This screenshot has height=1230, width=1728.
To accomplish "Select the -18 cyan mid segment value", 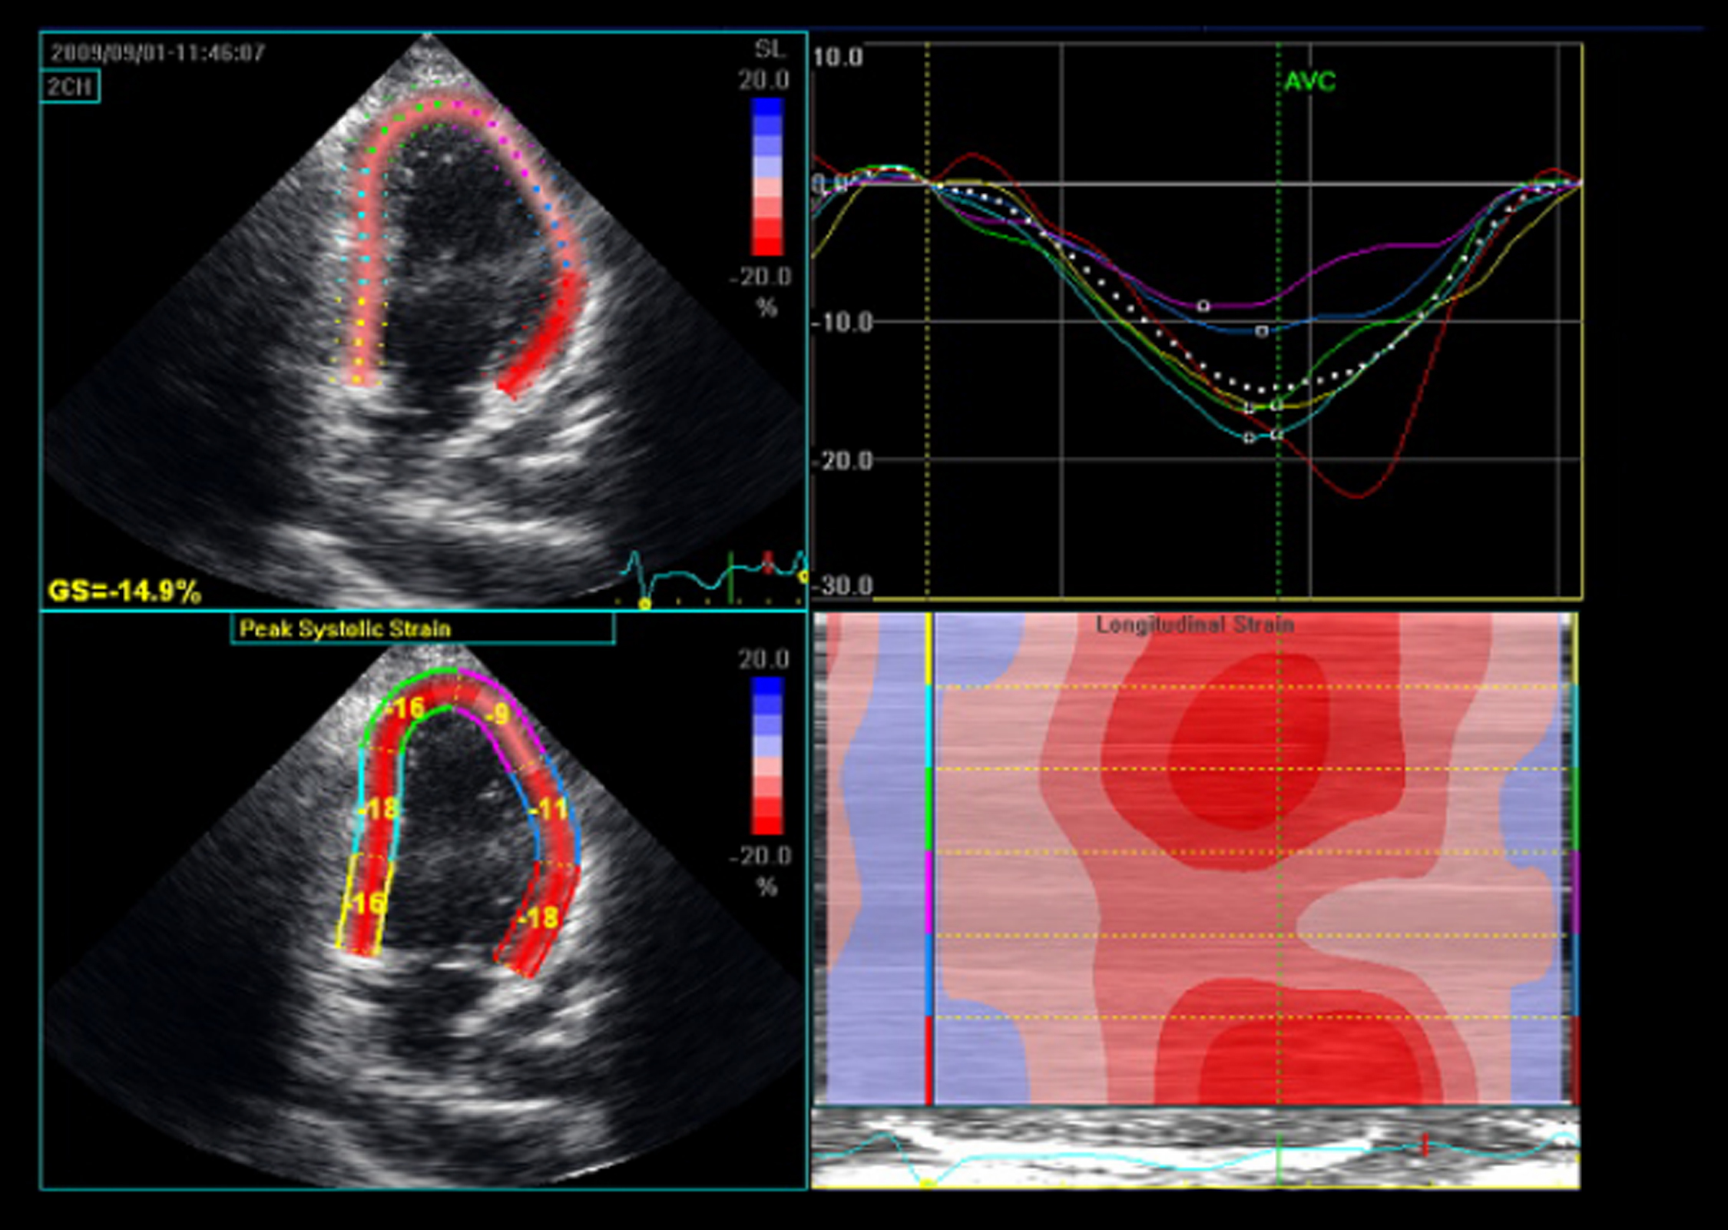I will [378, 808].
